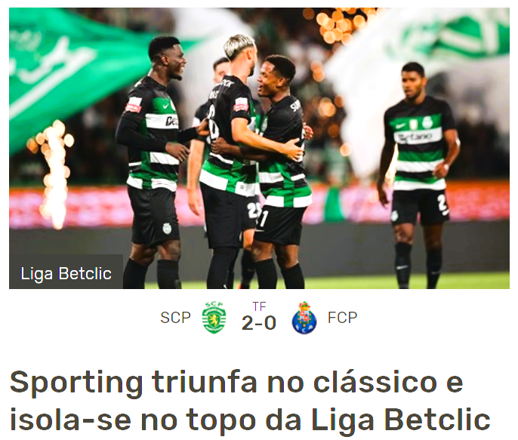Click the 2-0 match score

tap(259, 323)
